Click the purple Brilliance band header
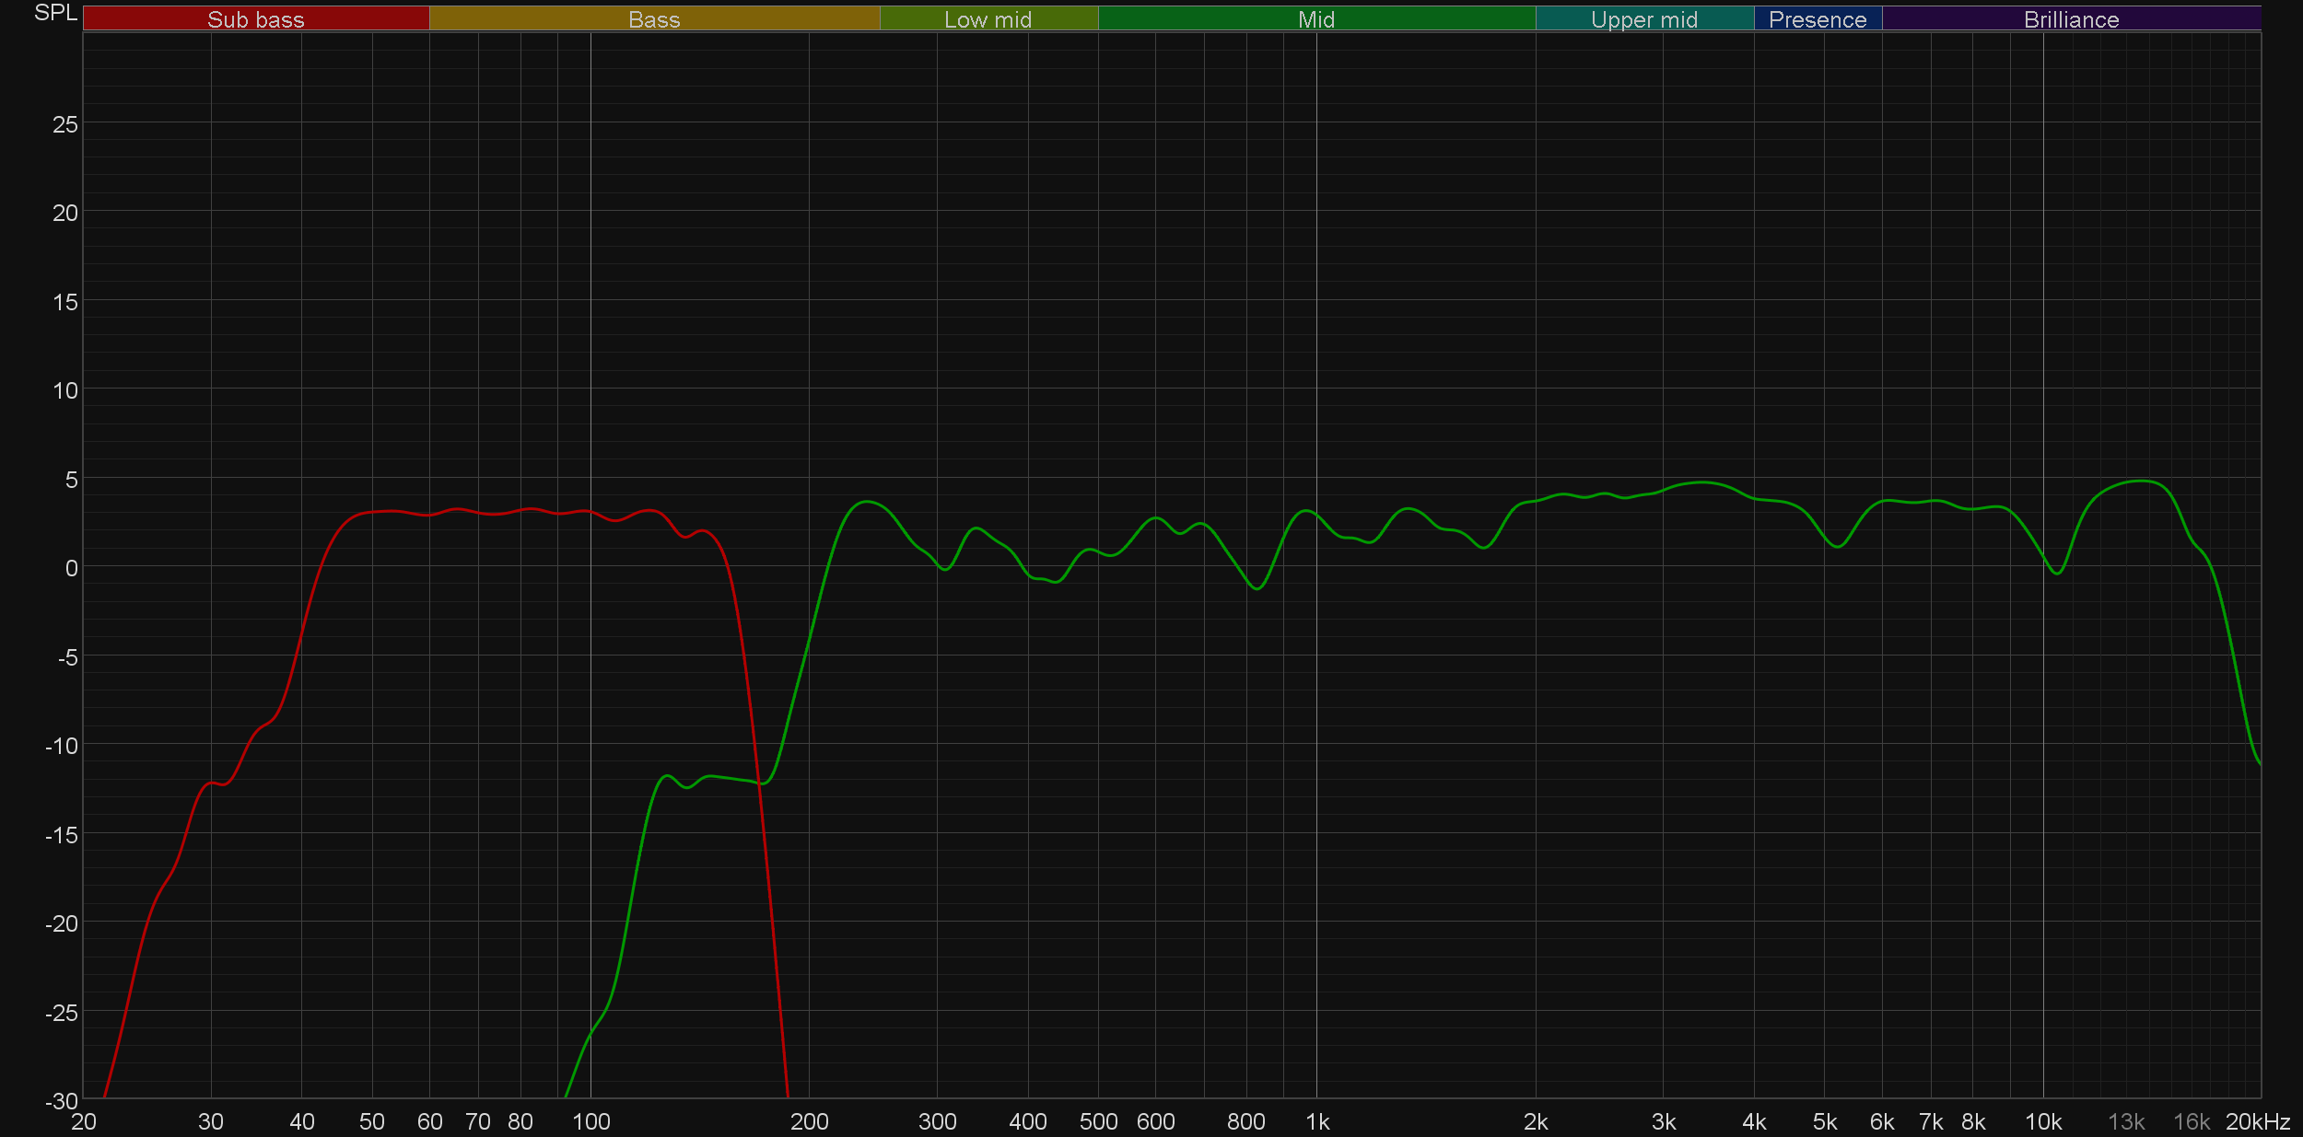The height and width of the screenshot is (1137, 2303). (2071, 18)
